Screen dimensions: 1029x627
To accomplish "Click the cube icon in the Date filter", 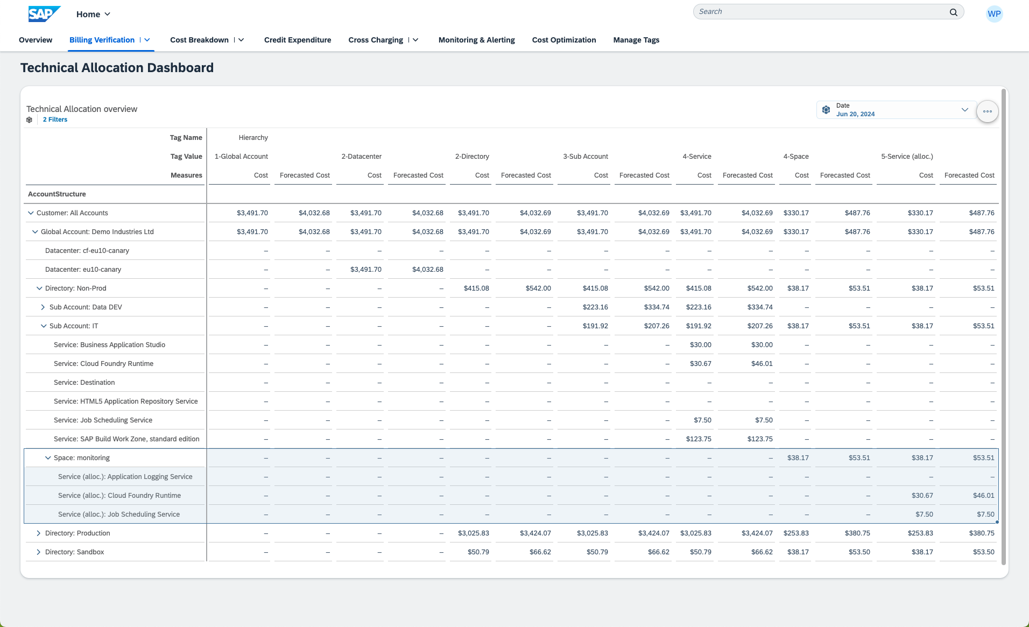I will click(826, 110).
